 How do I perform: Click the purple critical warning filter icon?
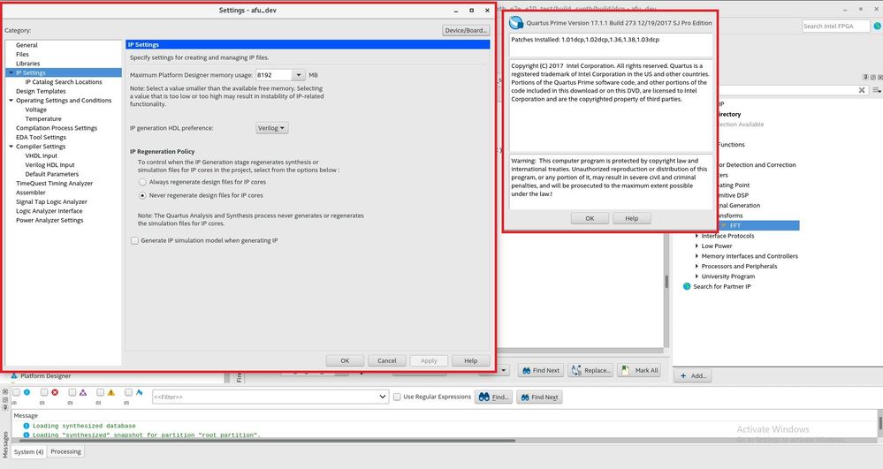click(83, 392)
